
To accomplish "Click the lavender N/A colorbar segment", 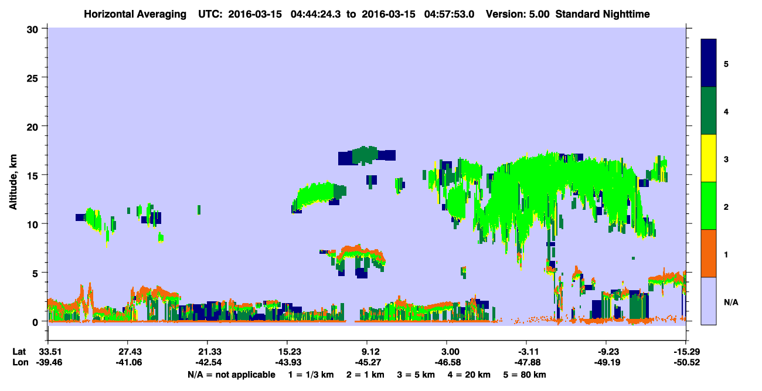I will pos(709,301).
